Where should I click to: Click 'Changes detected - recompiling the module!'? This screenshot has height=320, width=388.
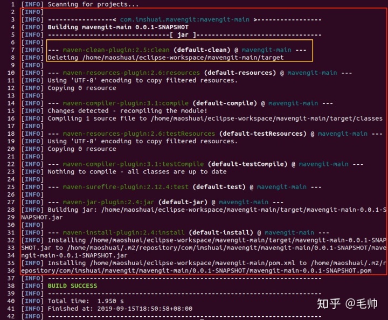(x=127, y=111)
